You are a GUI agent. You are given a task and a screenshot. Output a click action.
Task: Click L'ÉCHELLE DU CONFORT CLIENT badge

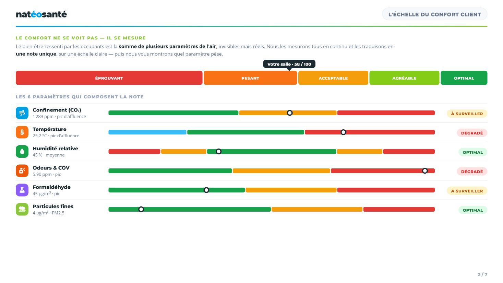point(434,14)
